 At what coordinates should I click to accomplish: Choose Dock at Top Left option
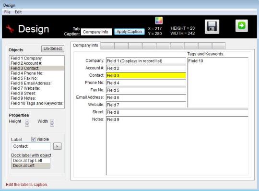(x=31, y=161)
